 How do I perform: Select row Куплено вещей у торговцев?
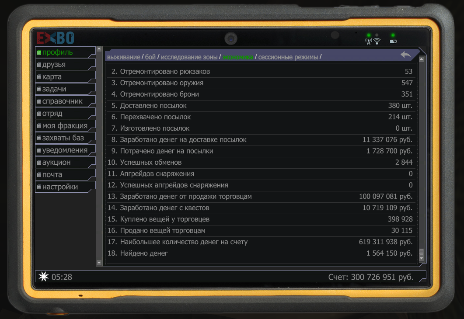(x=261, y=219)
